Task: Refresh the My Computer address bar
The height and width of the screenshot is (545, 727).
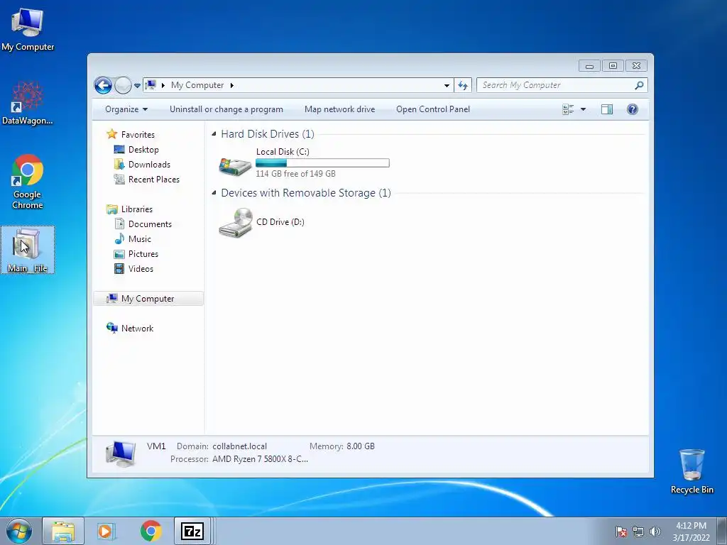Action: coord(463,85)
